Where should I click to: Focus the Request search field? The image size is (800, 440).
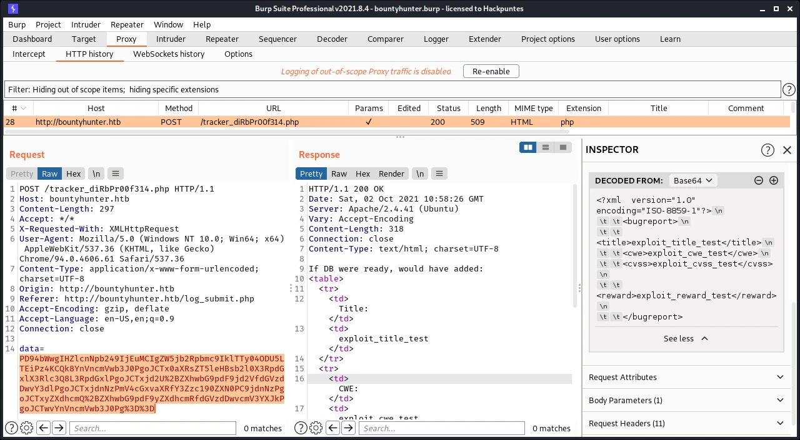[152, 428]
